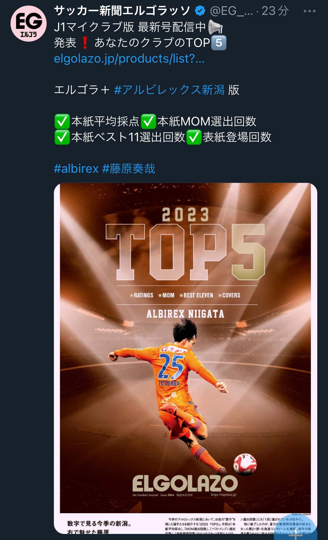Image resolution: width=328 pixels, height=540 pixels.
Task: Tap the red exclamation mark emoji
Action: tap(85, 43)
